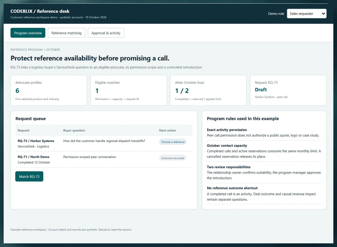Image resolution: width=337 pixels, height=247 pixels.
Task: Click the footer 'Example reference workspace' note
Action: click(x=71, y=230)
